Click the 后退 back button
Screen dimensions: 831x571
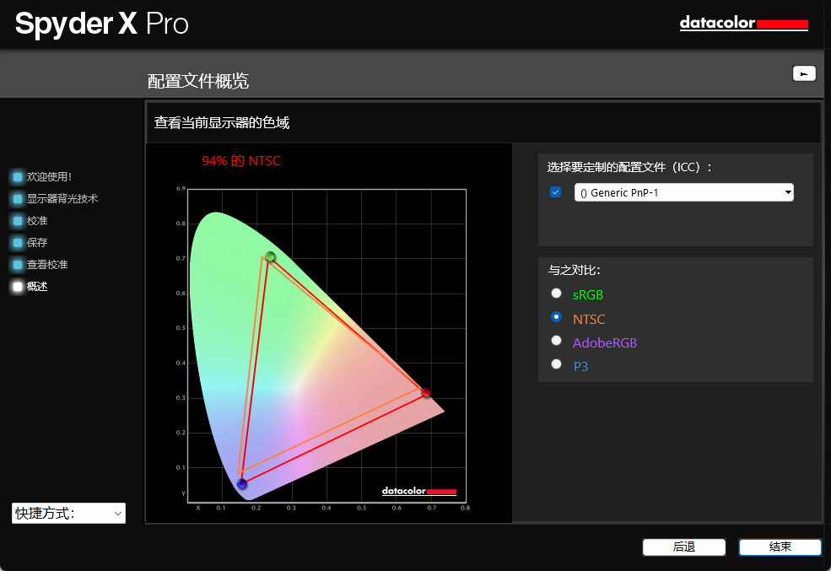click(x=683, y=547)
